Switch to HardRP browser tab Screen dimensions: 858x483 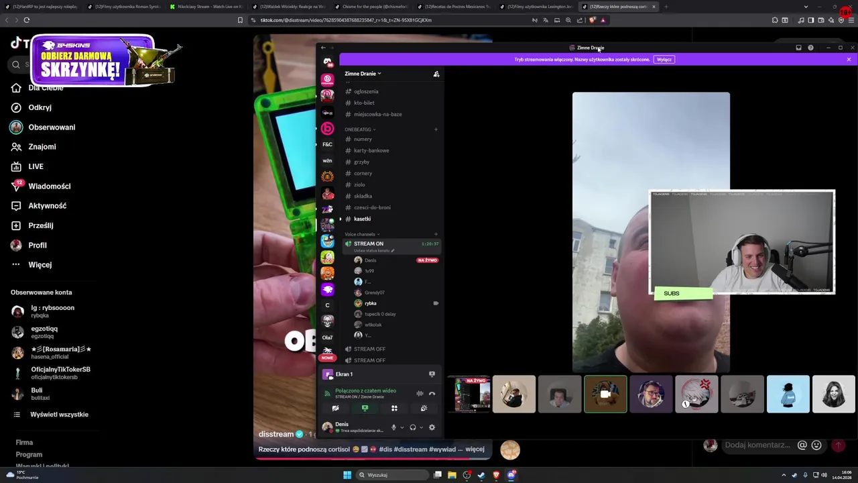pyautogui.click(x=42, y=7)
